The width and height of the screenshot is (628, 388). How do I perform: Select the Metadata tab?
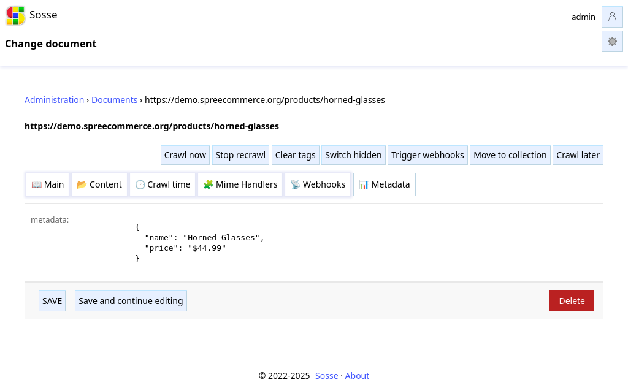tap(385, 184)
